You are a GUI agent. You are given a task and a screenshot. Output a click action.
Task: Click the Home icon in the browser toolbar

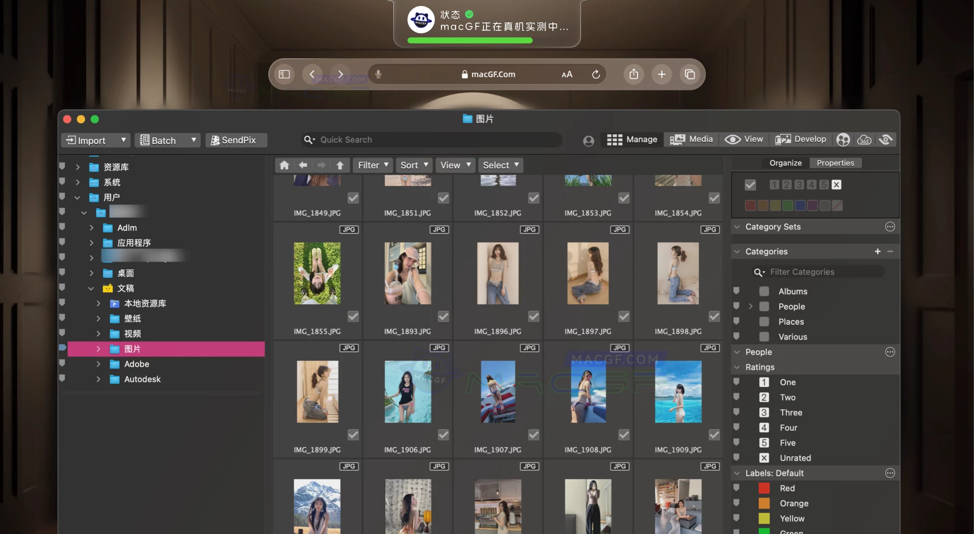(x=284, y=165)
